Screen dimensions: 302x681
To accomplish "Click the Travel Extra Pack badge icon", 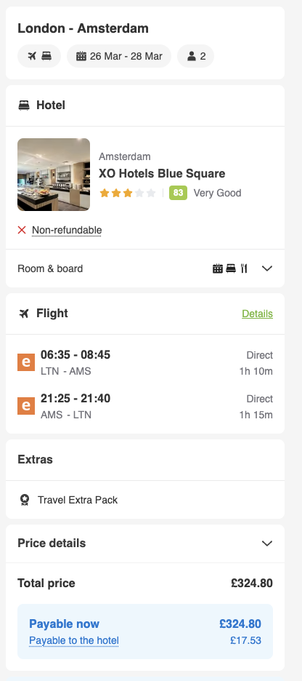I will (x=25, y=501).
